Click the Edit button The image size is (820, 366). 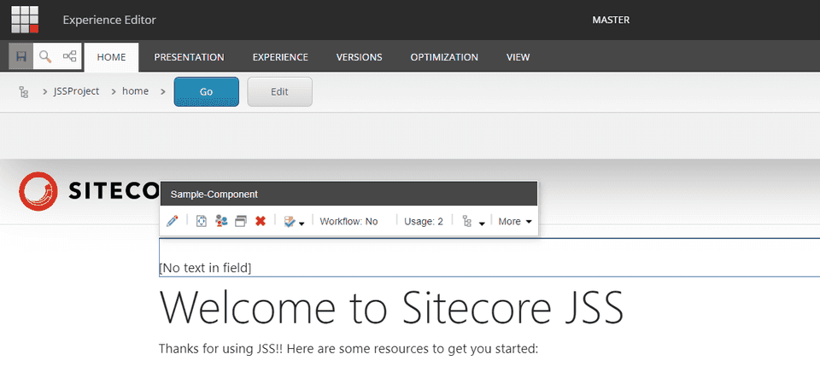[x=279, y=91]
